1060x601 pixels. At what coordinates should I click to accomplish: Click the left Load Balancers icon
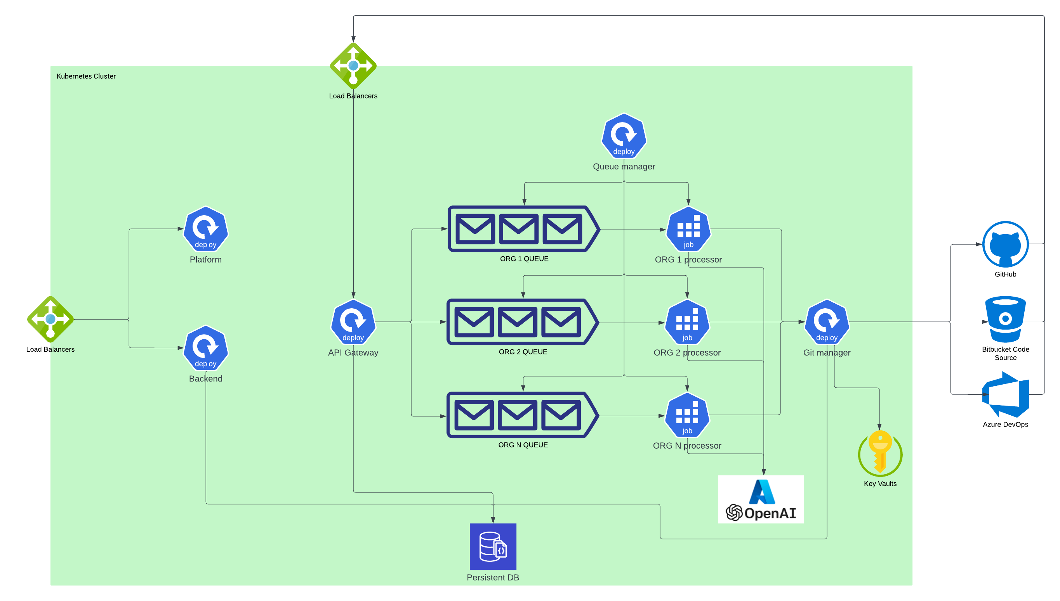(x=50, y=319)
